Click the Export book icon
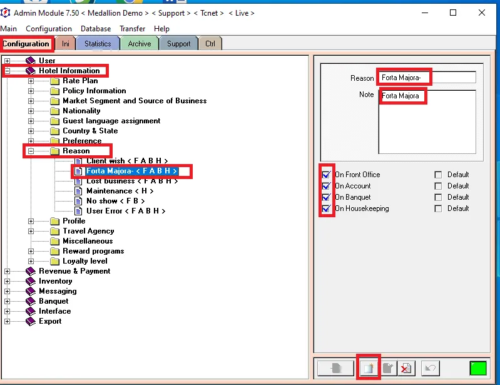Screen dimensions: 500x385 click(31, 321)
